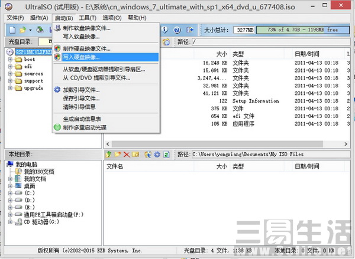Expand the 通用PE工具箱启动盘(F:) node
Screen dimensions: 355x259
click(x=10, y=215)
